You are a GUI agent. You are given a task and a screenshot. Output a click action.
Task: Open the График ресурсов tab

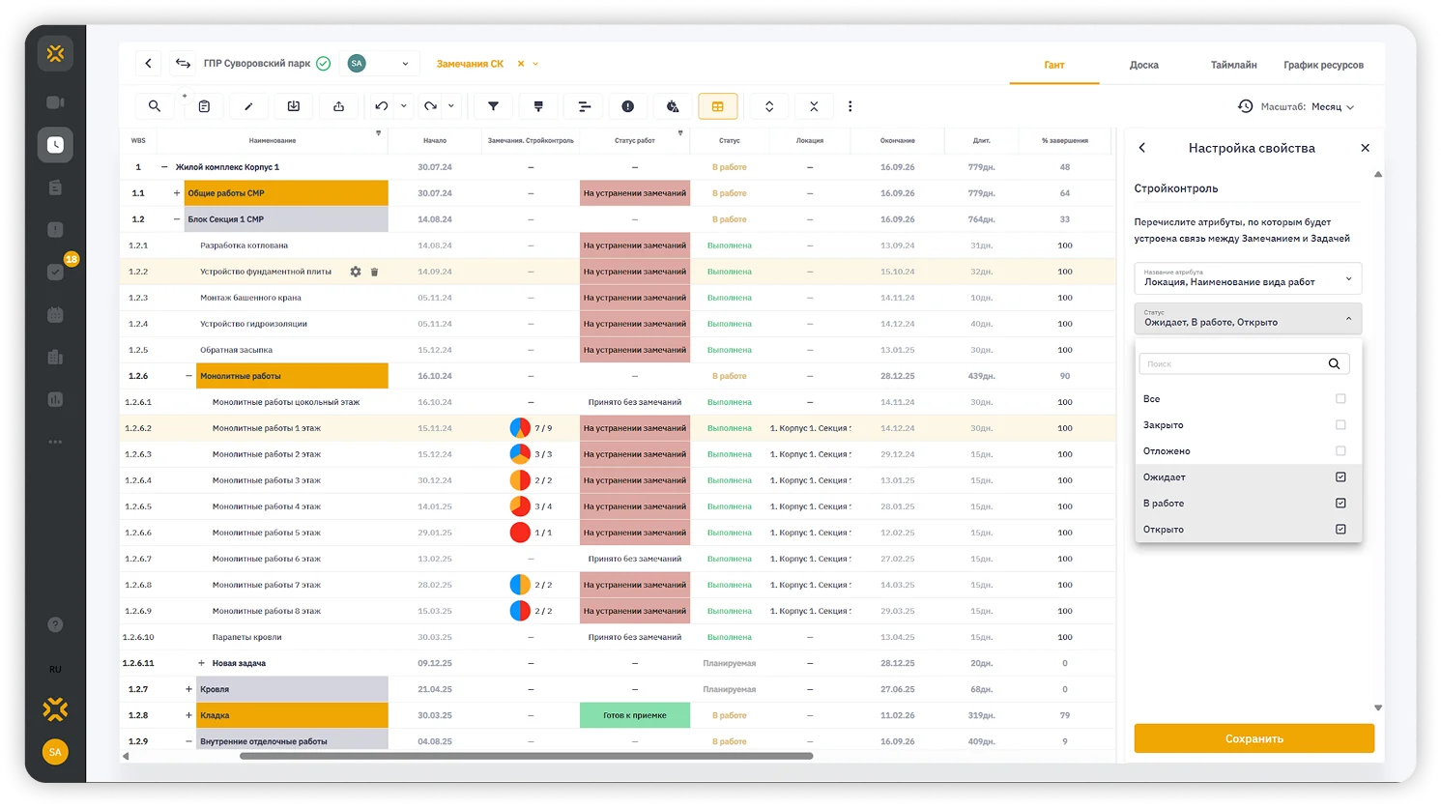coord(1323,65)
